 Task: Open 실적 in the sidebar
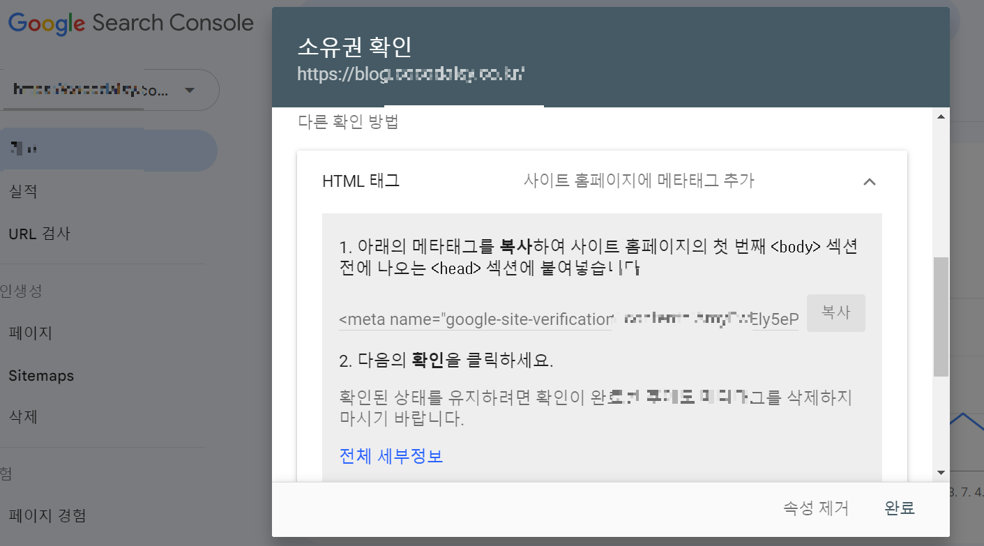[x=23, y=191]
